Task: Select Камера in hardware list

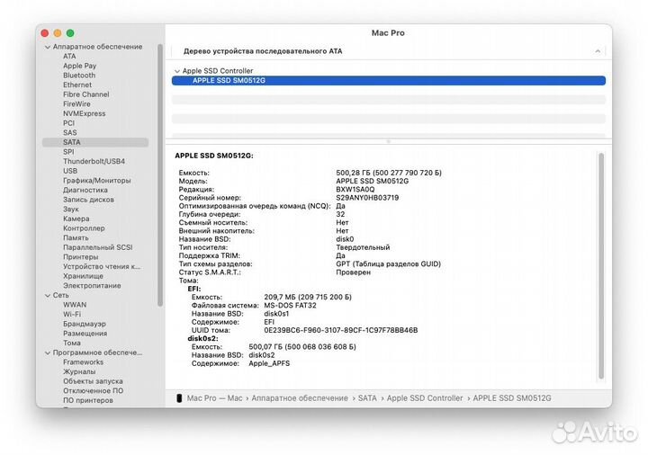Action: [76, 219]
